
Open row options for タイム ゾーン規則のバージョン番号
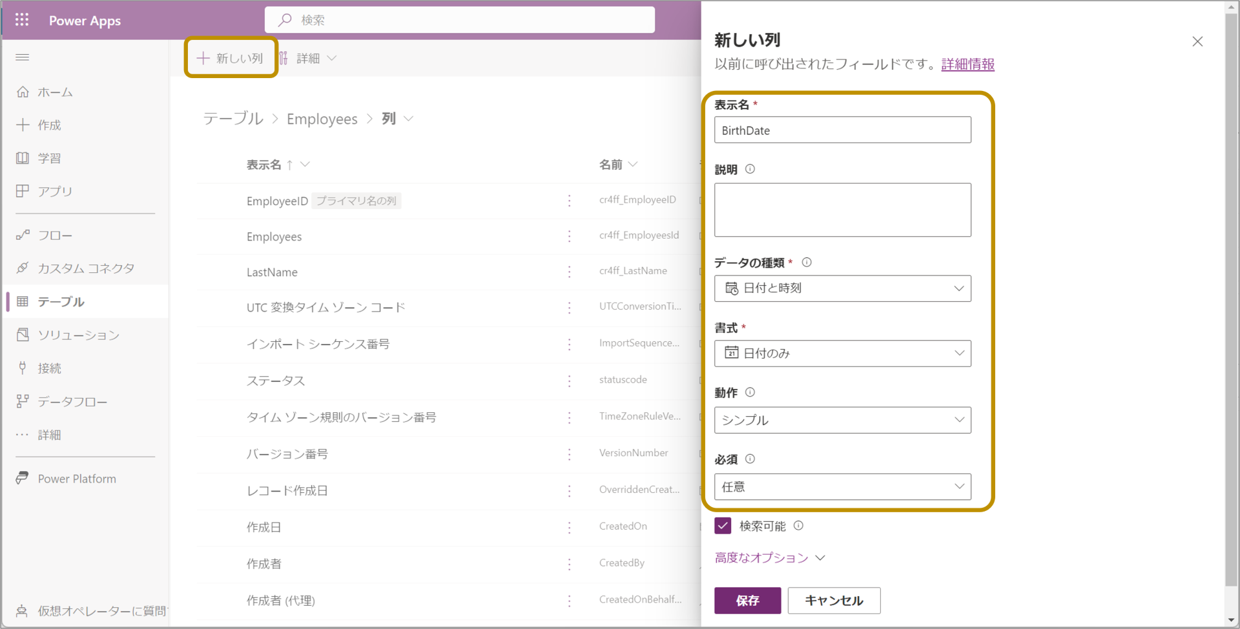click(x=569, y=417)
